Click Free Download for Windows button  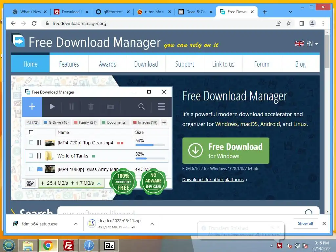[x=226, y=151]
